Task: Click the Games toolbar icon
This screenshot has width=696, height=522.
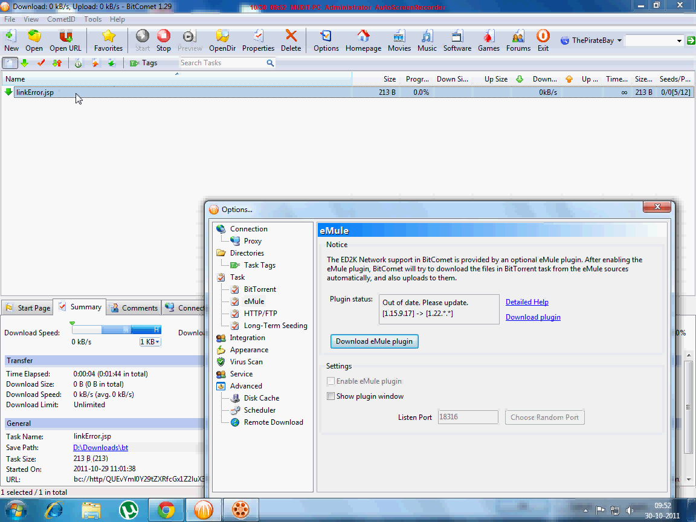Action: pyautogui.click(x=489, y=40)
